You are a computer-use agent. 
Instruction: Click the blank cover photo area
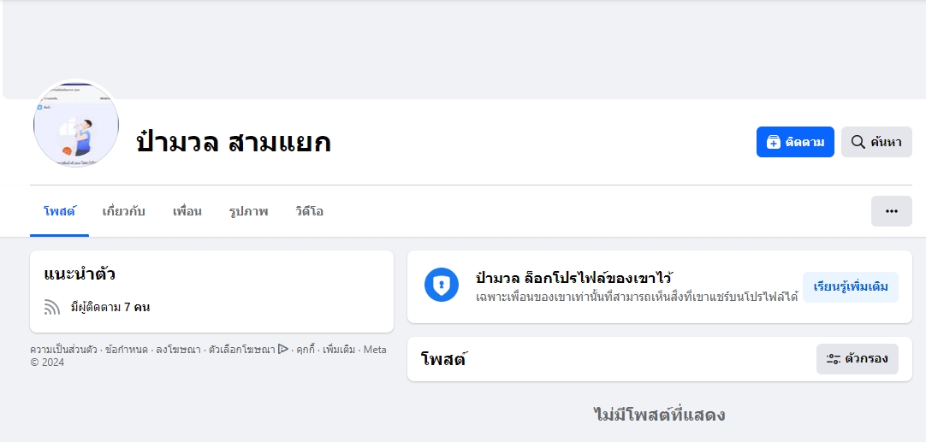pos(462,47)
